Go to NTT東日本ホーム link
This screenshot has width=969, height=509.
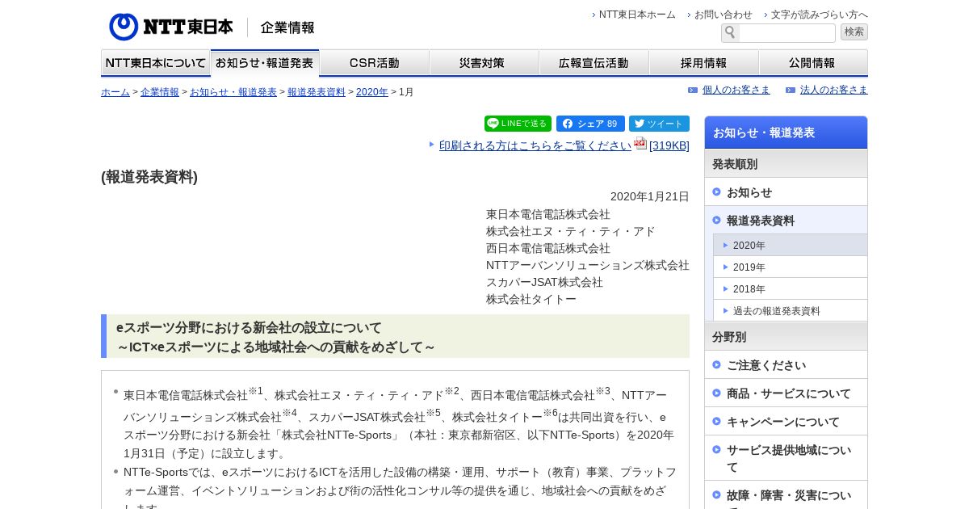coord(637,15)
